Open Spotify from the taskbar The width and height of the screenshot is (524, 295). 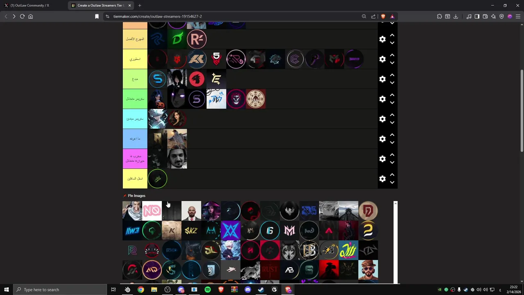click(x=208, y=290)
